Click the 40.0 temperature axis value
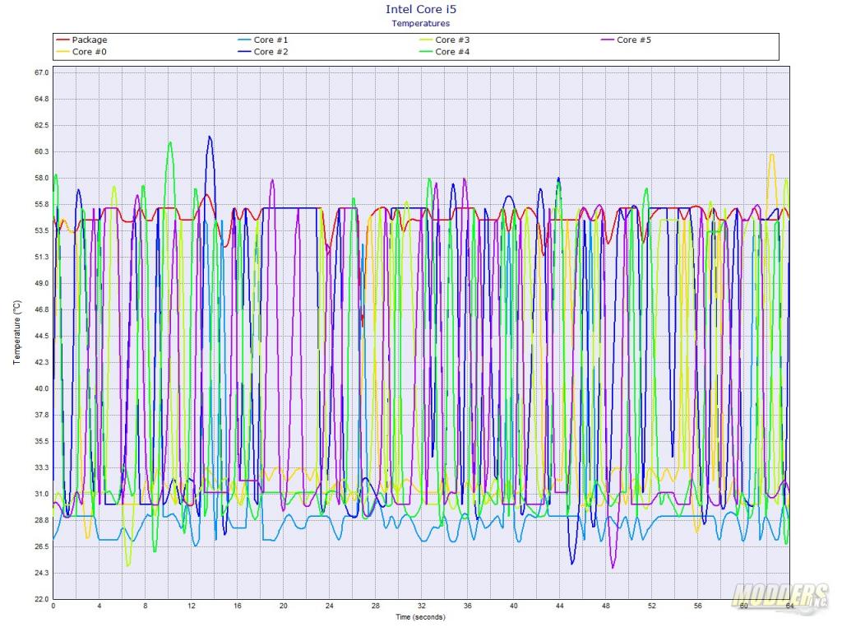Image resolution: width=842 pixels, height=632 pixels. (x=41, y=388)
